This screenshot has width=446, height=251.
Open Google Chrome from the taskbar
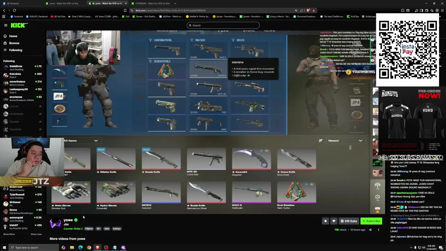[x=89, y=248]
